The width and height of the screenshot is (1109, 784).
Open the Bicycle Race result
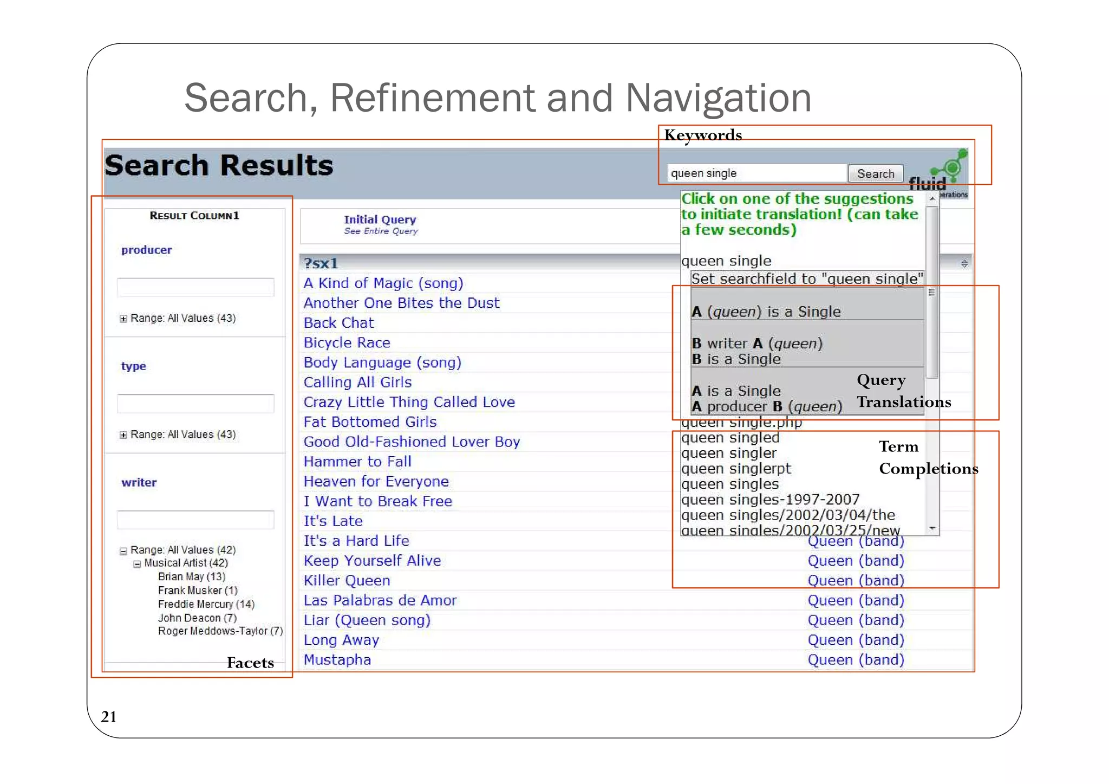coord(347,343)
